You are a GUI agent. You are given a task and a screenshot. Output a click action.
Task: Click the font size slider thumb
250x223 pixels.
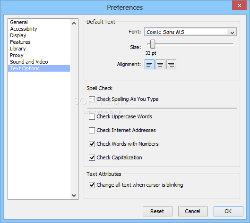[x=153, y=44]
